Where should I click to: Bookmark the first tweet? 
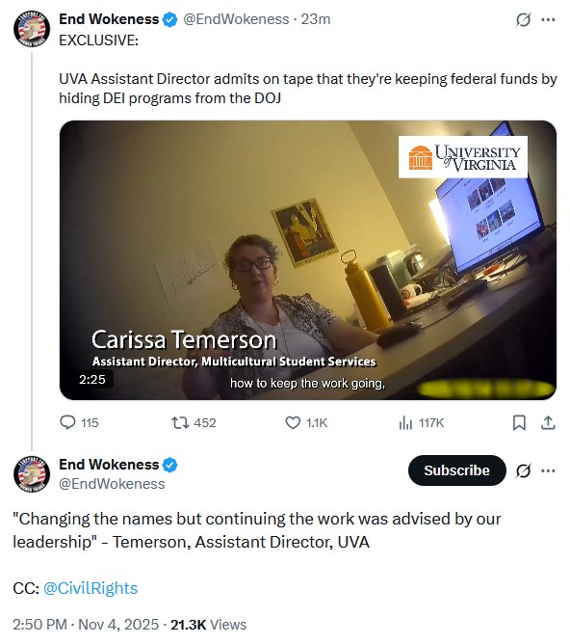coord(519,422)
